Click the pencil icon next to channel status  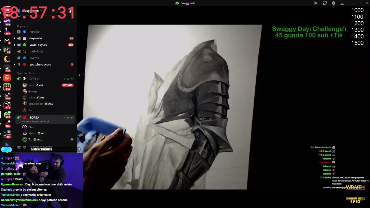tap(48, 122)
